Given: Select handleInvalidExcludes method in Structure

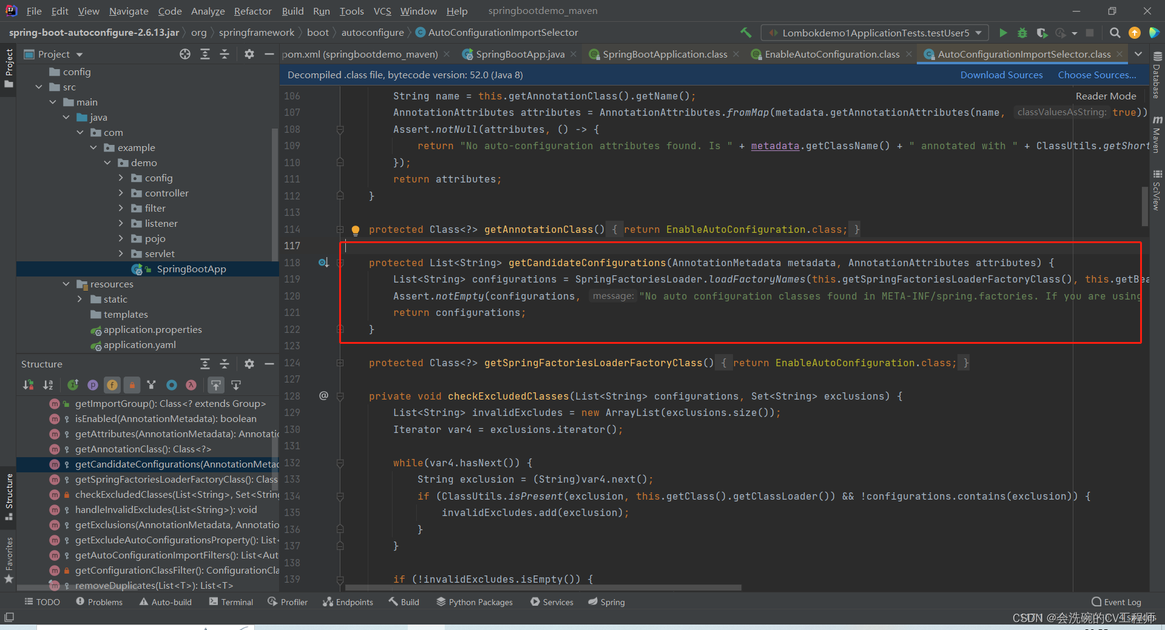Looking at the screenshot, I should pos(166,510).
